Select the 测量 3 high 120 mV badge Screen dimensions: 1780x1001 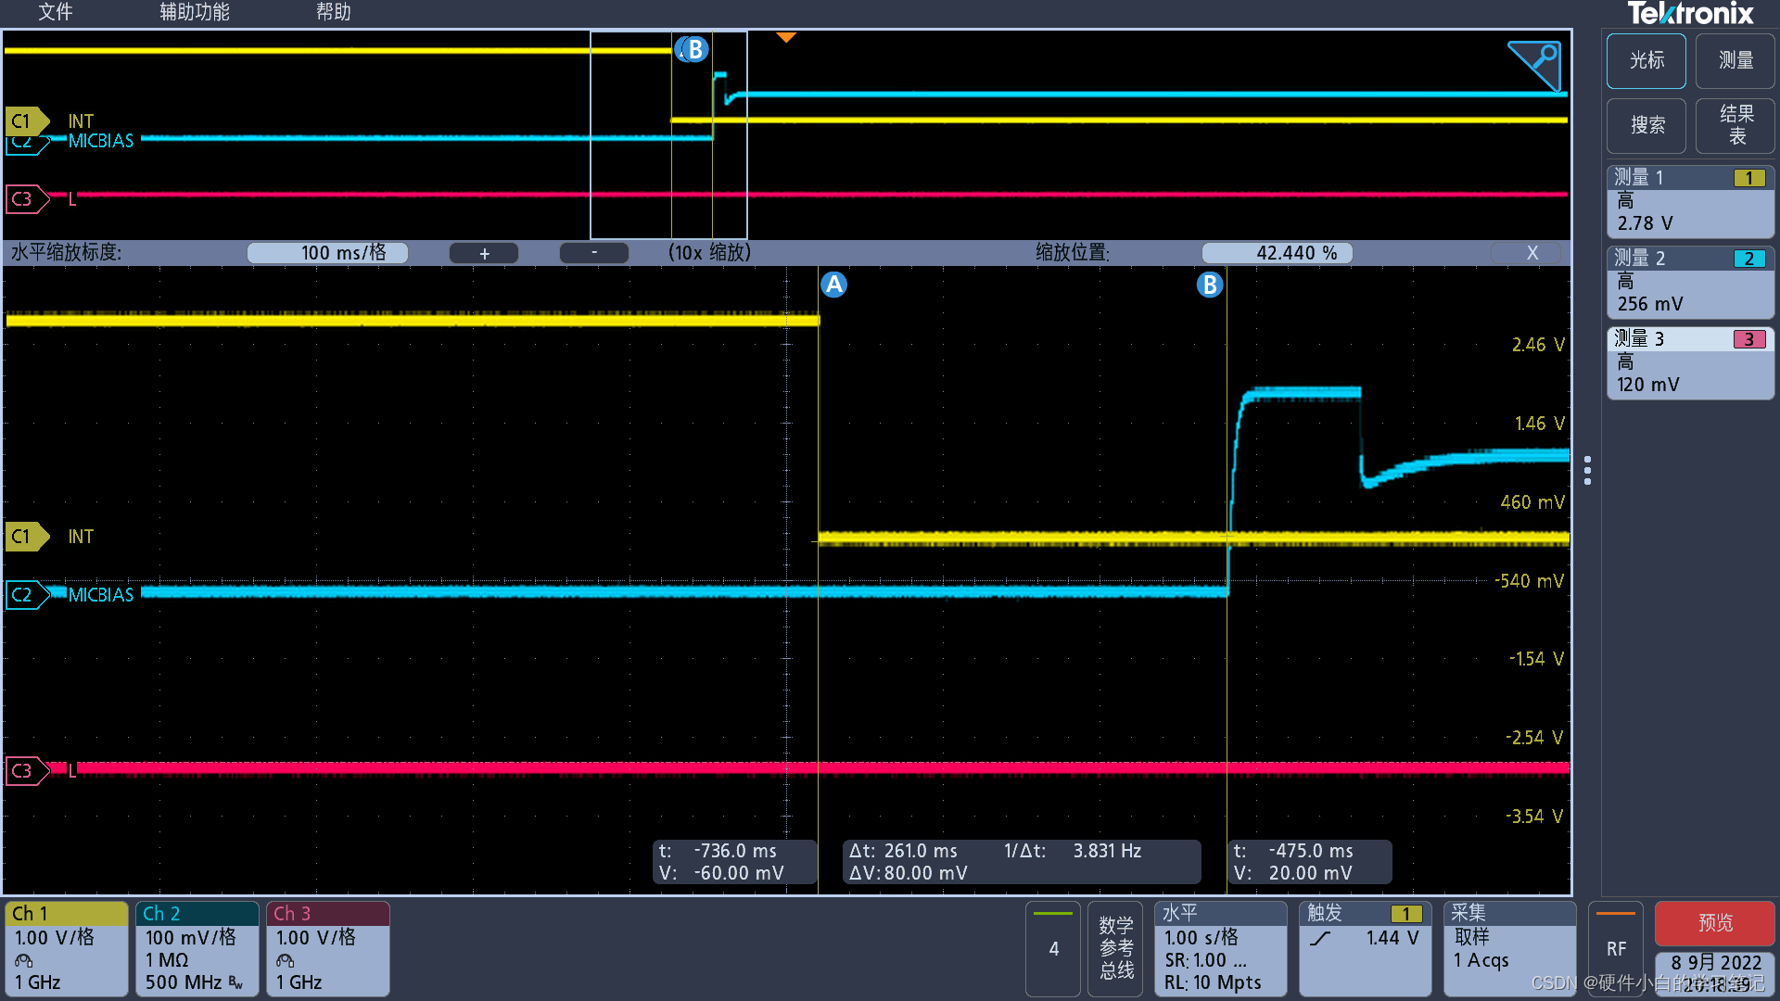coord(1690,362)
